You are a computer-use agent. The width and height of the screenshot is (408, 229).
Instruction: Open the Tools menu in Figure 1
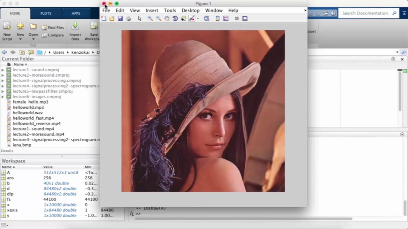[170, 10]
